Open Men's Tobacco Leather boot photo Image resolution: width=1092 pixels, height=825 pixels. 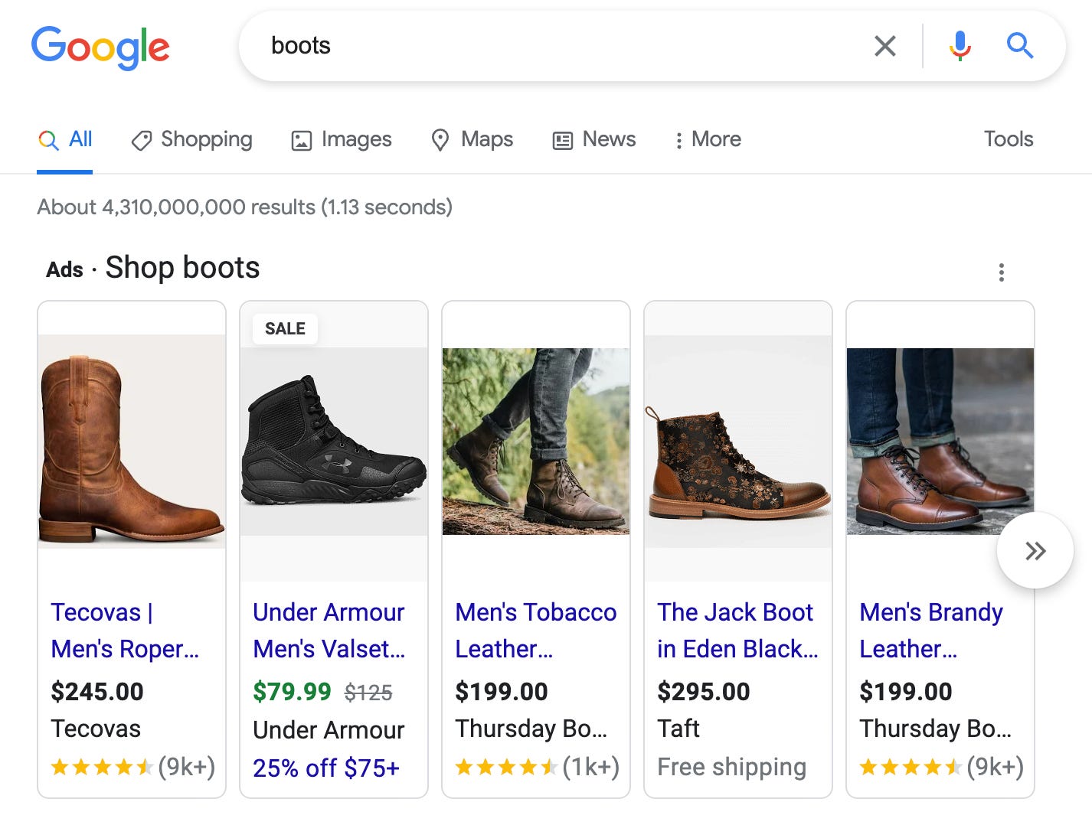536,442
